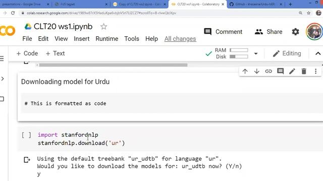Open more cell actions menu
323x181 pixels.
(x=315, y=71)
